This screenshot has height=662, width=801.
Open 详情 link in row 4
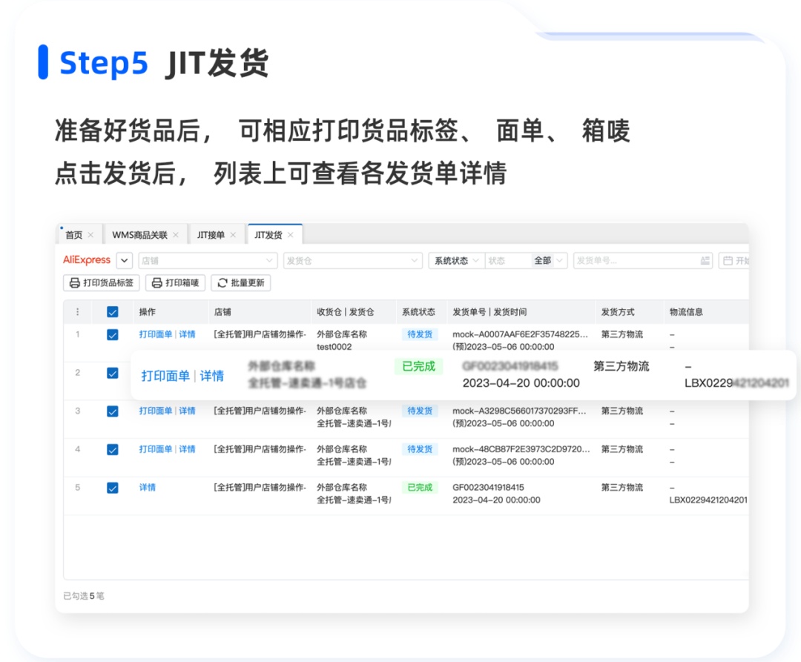pos(187,449)
